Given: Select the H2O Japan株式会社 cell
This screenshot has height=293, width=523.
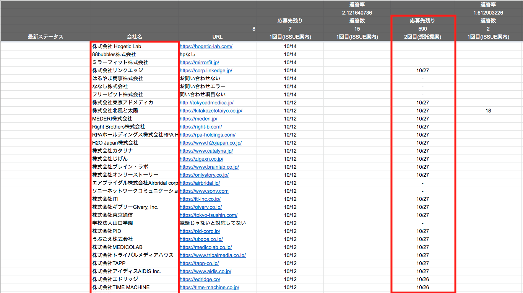Looking at the screenshot, I should (135, 143).
